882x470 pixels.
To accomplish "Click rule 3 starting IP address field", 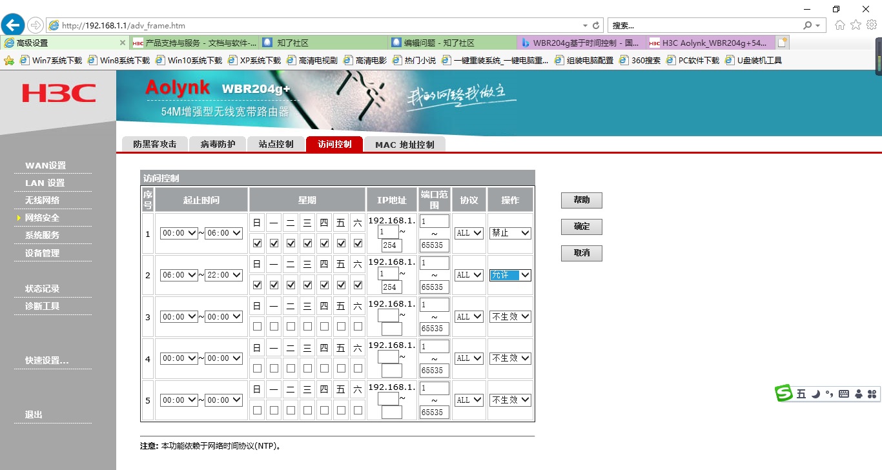I will [388, 315].
